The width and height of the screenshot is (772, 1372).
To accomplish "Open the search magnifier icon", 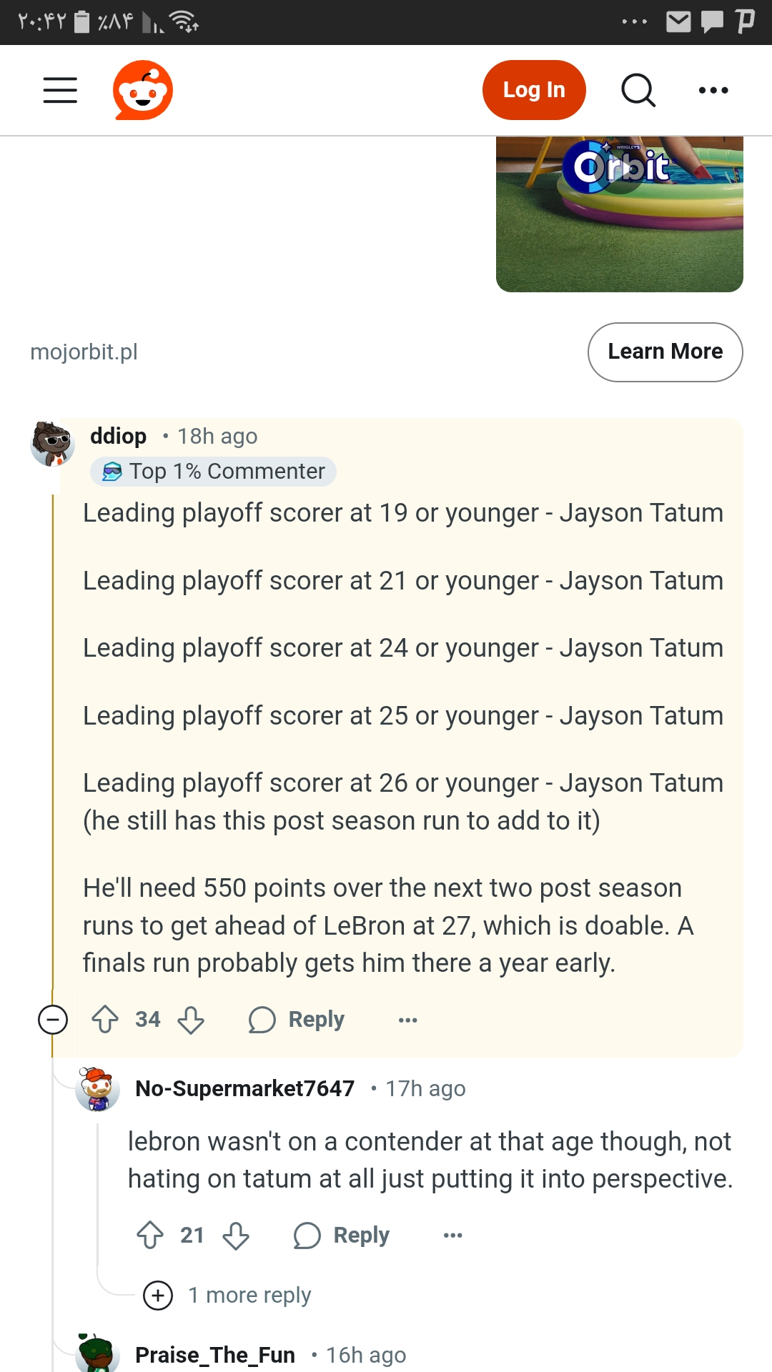I will coord(638,90).
